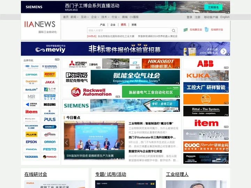Viewport: 251px width, 188px height.
Task: Open the 数据空间与企业数字化转型 headline
Action: (145, 151)
